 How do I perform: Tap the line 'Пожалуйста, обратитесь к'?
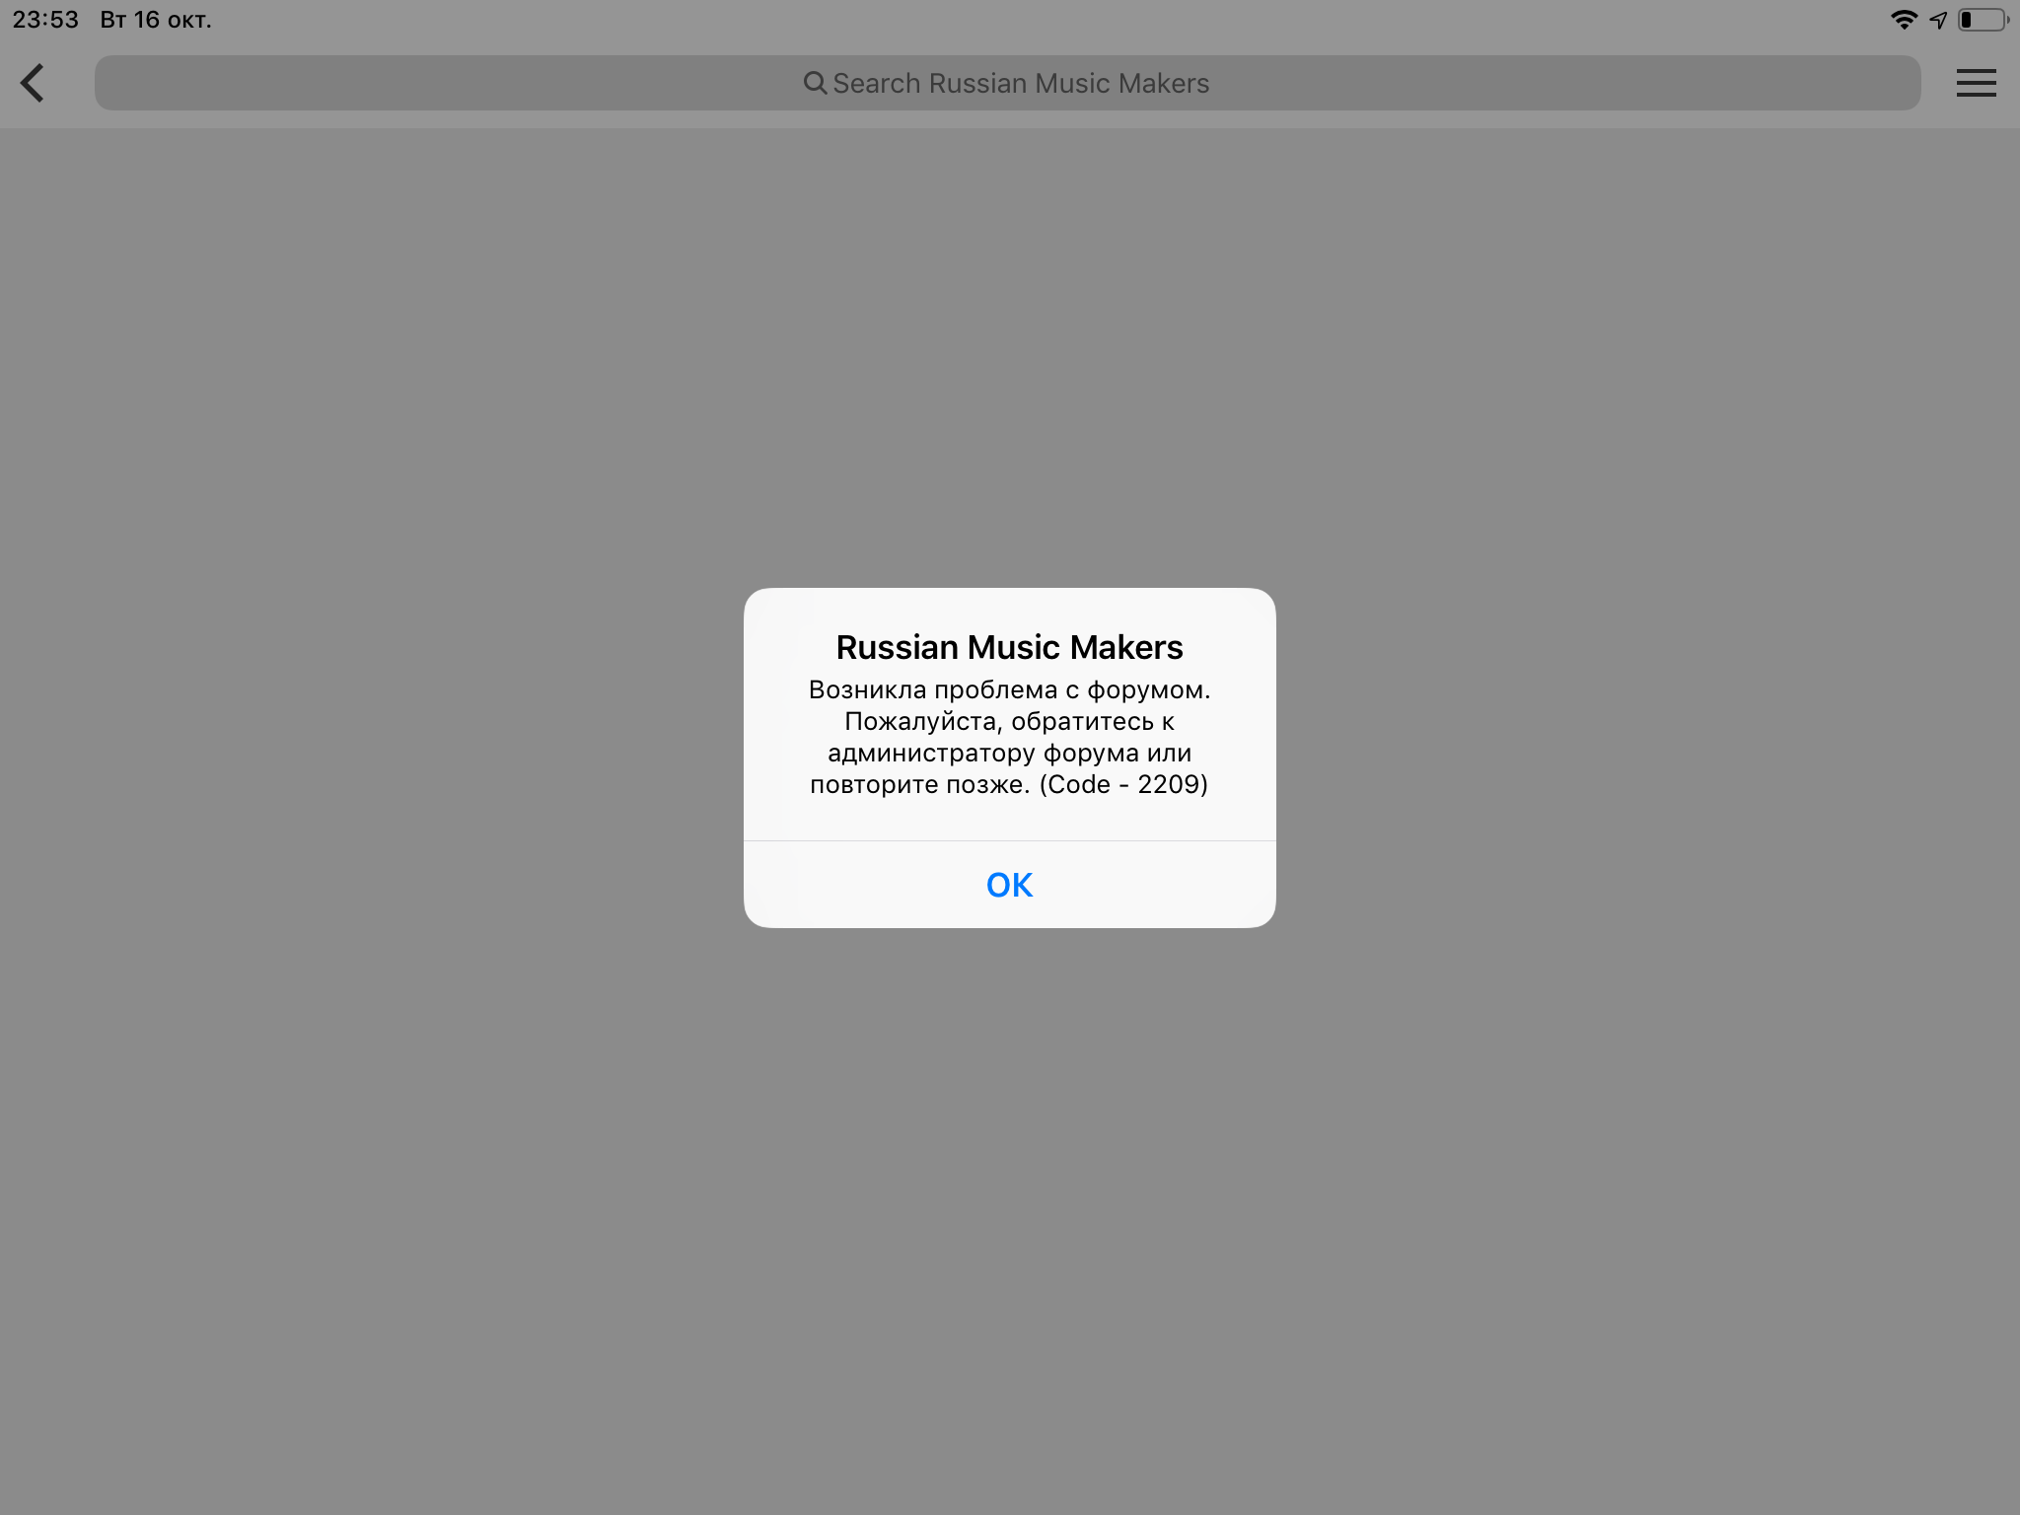click(x=1009, y=721)
